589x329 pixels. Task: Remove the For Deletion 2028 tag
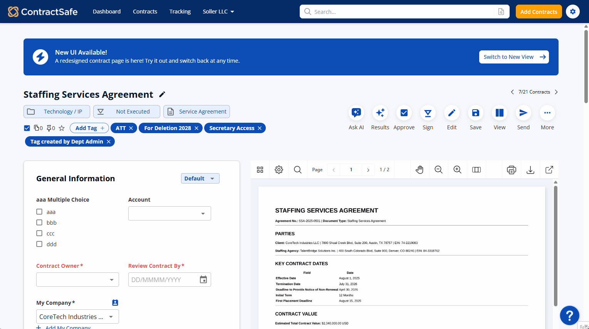[x=196, y=128]
